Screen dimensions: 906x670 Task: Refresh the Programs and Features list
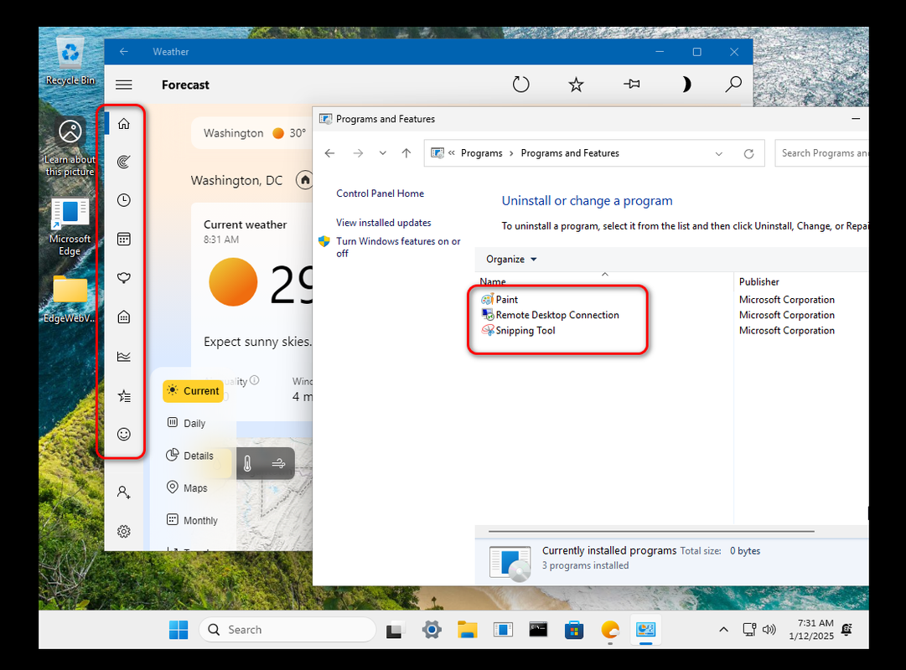point(748,153)
